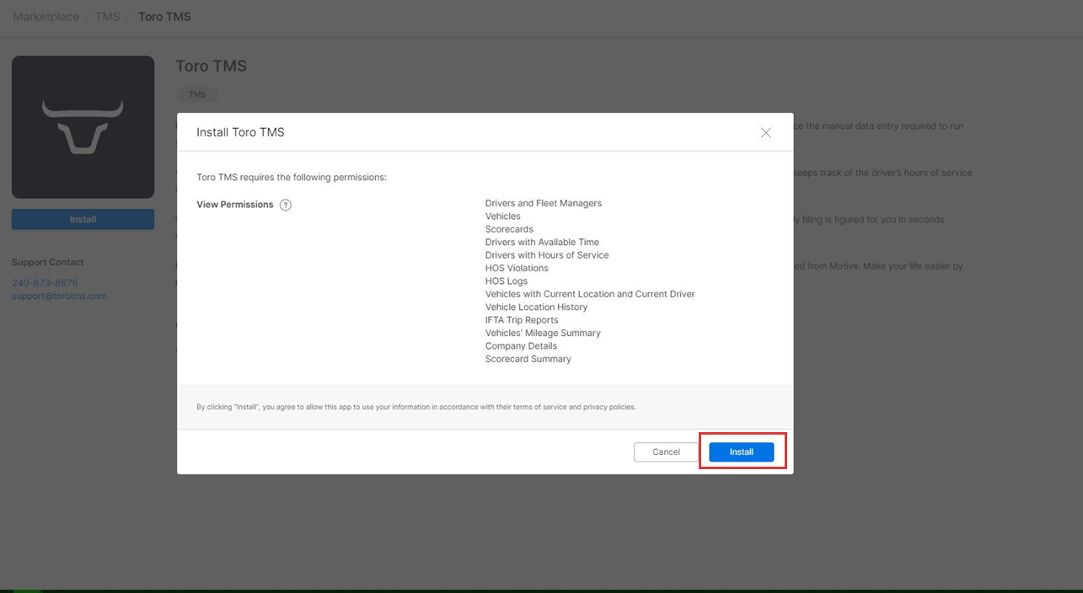This screenshot has height=593, width=1083.
Task: Select 'HOS Logs' permission text
Action: coord(507,281)
